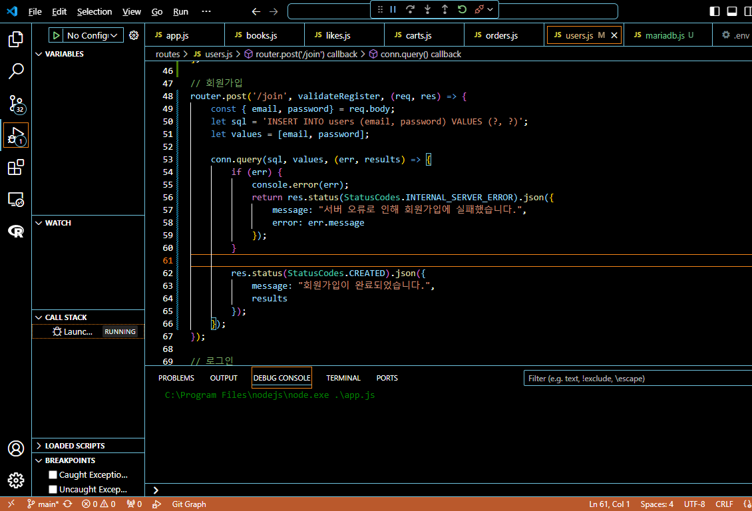Open the debug toolbar dropdown arrow

point(490,9)
